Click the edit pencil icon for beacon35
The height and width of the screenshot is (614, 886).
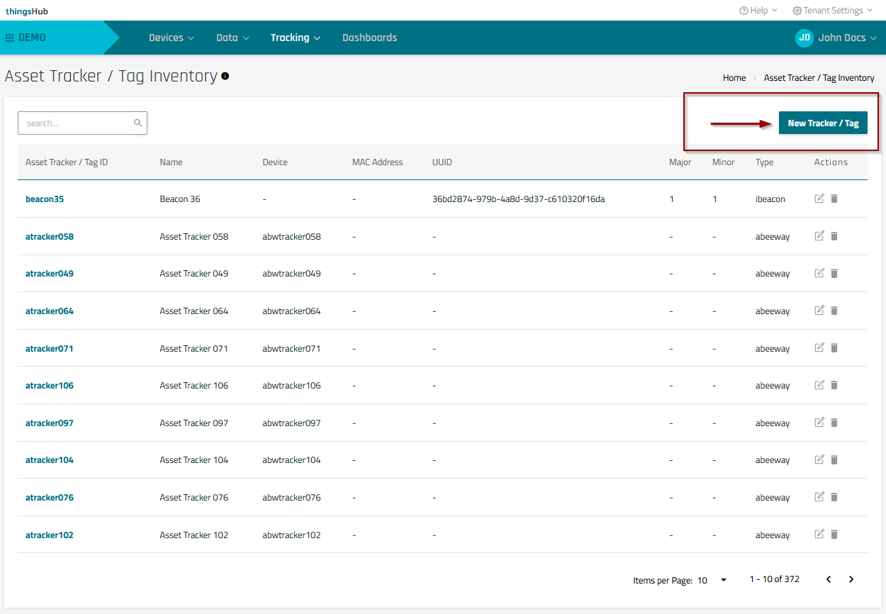tap(819, 199)
